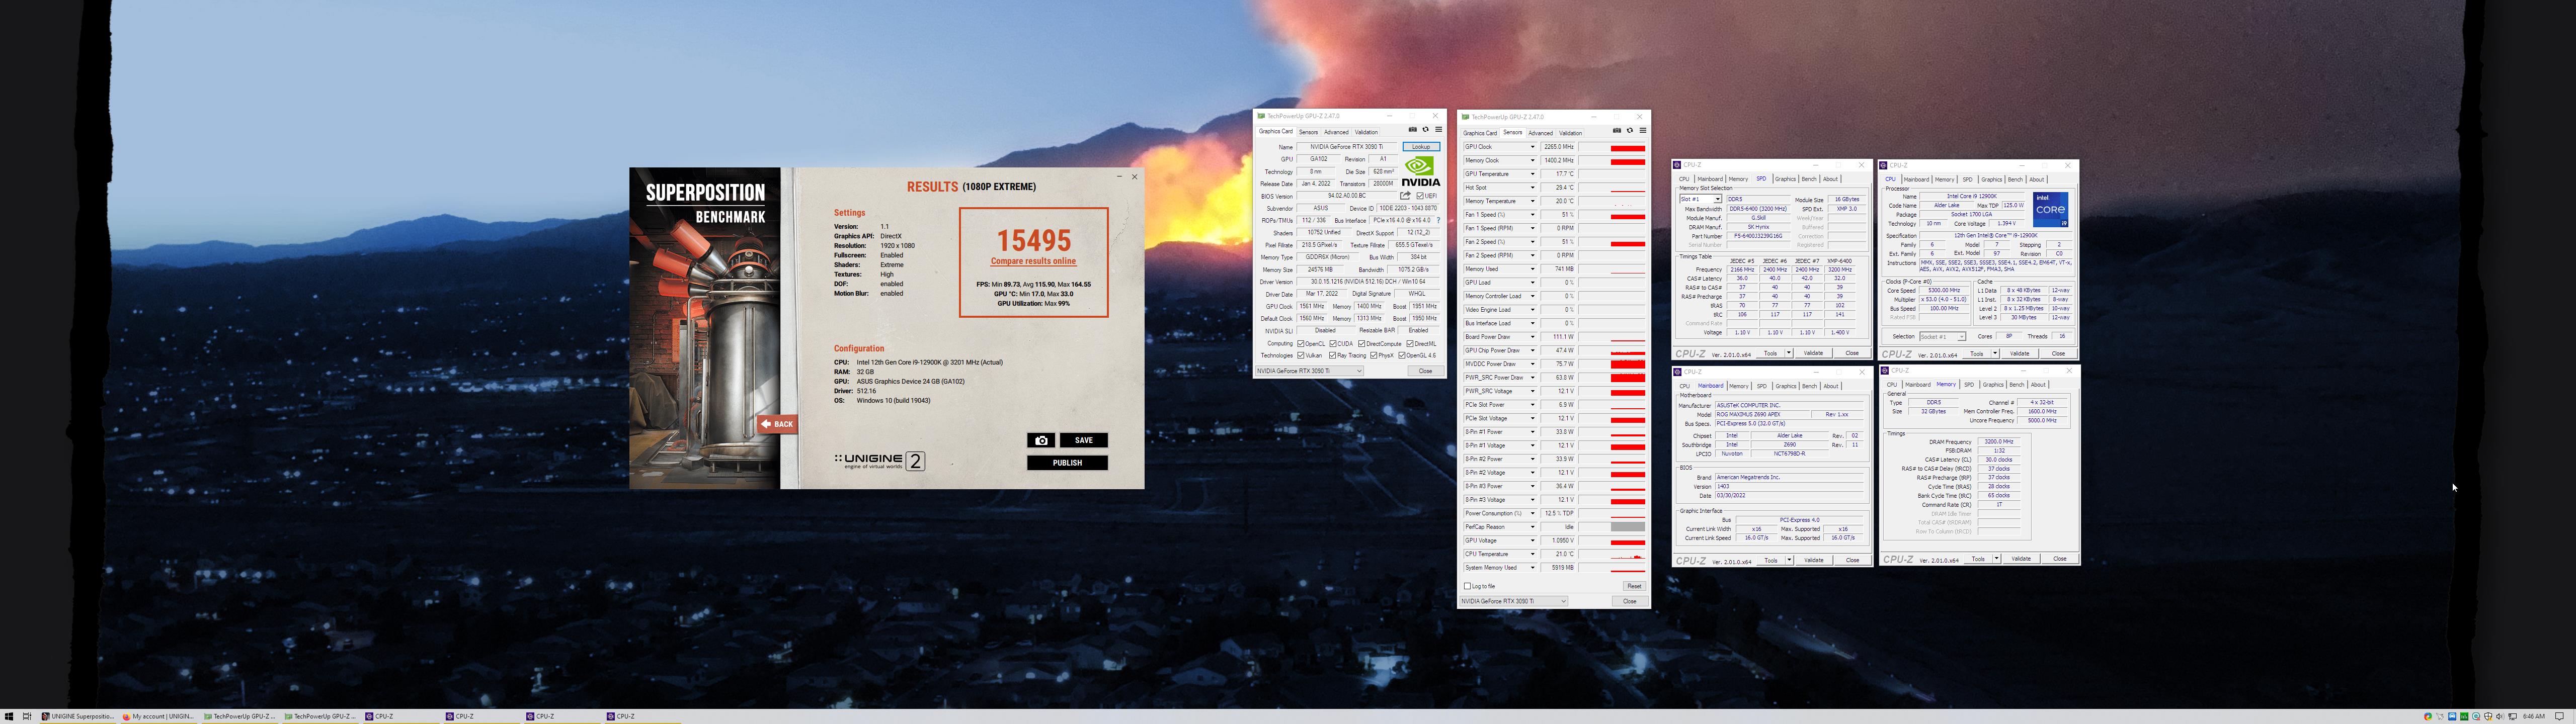This screenshot has height=724, width=2576.
Task: Click the screenshot camera icon in GPU-Z Sensors window
Action: click(1617, 131)
